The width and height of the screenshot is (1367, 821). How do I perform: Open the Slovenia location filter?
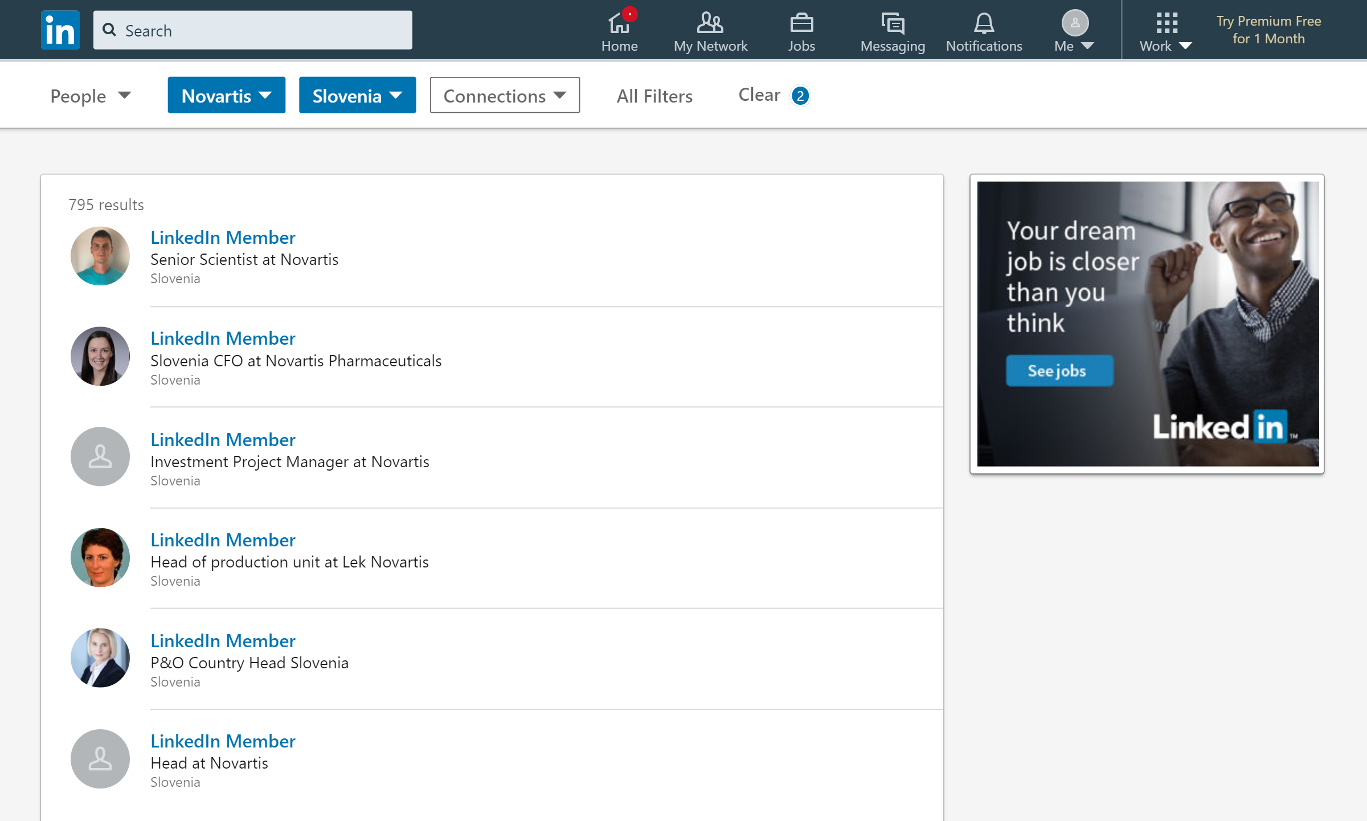point(357,95)
